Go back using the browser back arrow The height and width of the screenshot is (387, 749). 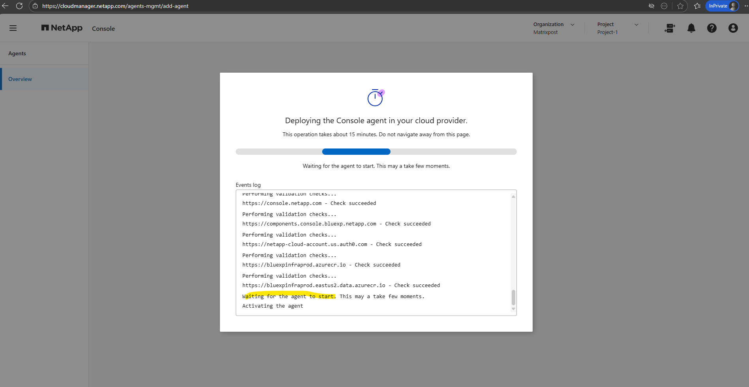coord(6,6)
